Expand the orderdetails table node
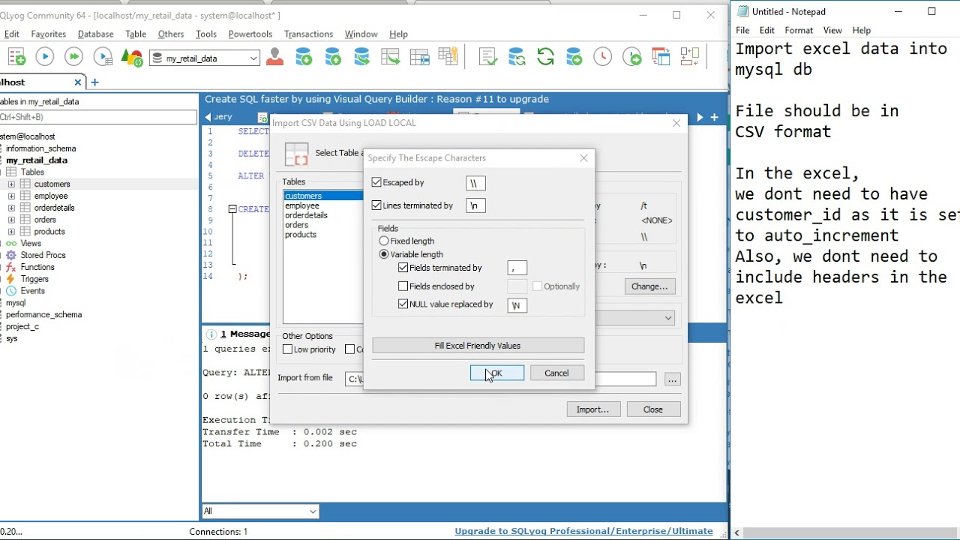960x540 pixels. click(11, 208)
